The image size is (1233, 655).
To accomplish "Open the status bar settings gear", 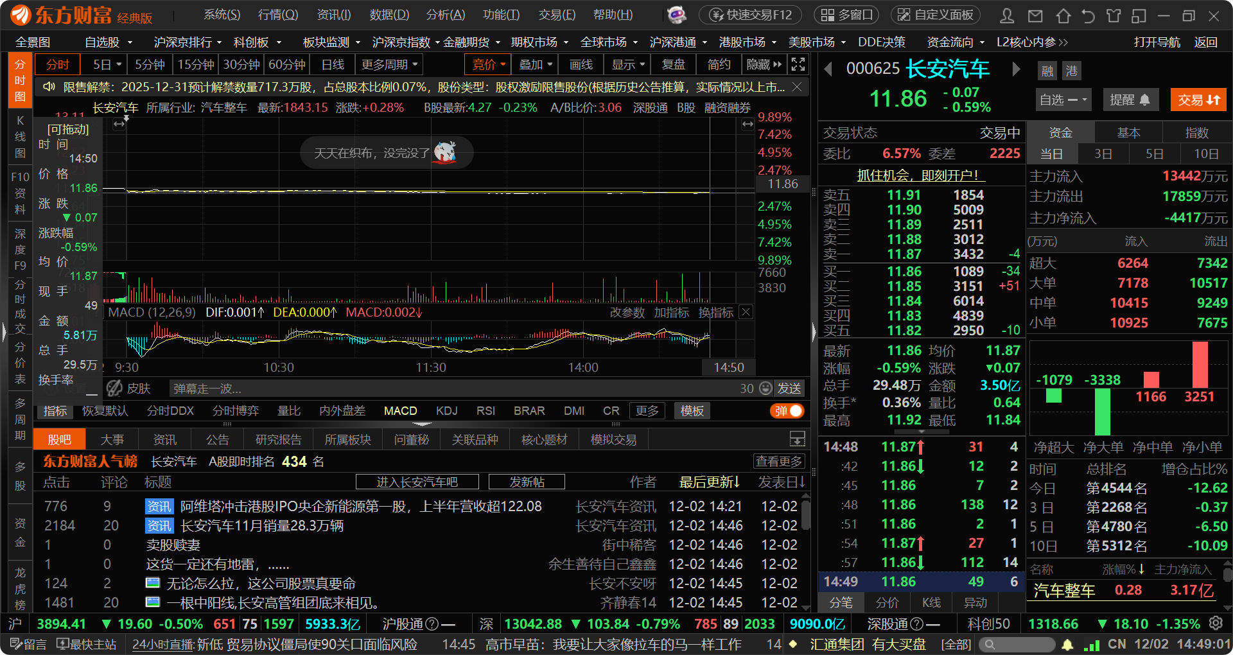I will click(x=1216, y=624).
